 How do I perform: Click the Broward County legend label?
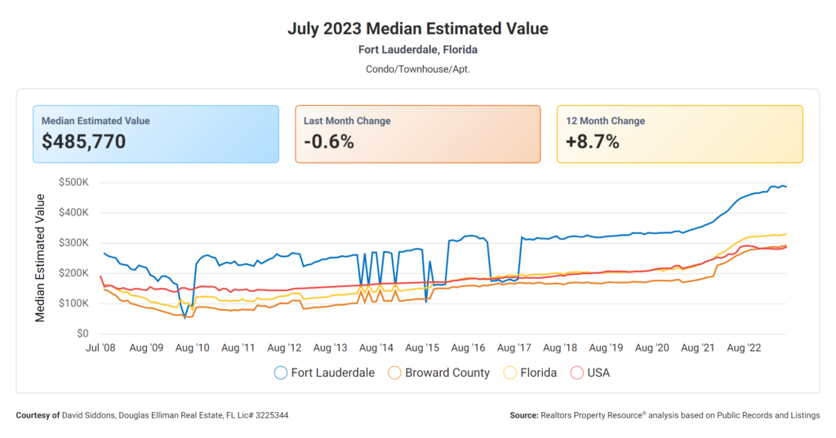(x=447, y=373)
